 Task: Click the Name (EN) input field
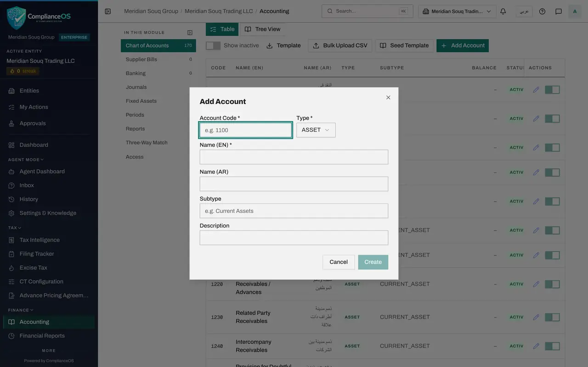[x=294, y=157]
